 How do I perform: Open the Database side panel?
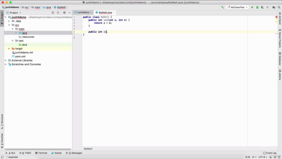coord(280,59)
